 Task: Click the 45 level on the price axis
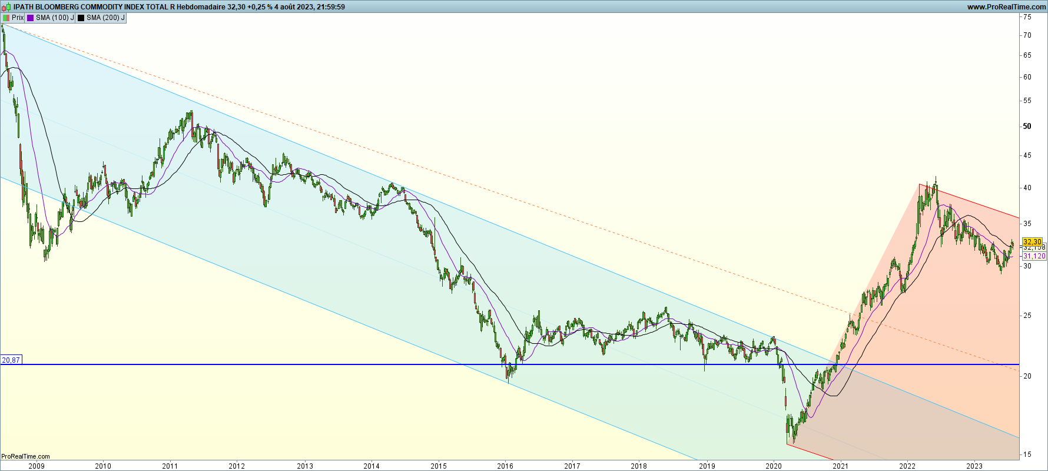(x=1027, y=155)
